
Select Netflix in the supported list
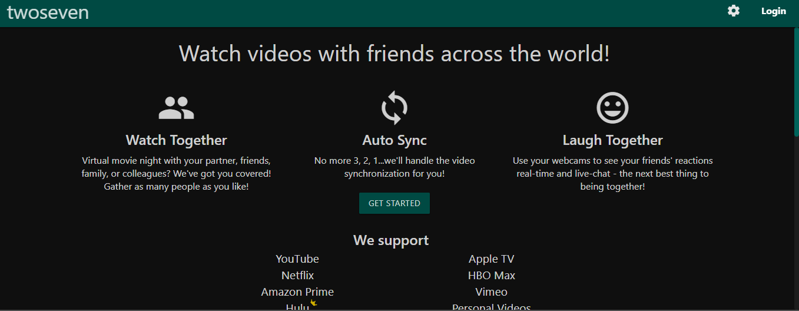(297, 276)
